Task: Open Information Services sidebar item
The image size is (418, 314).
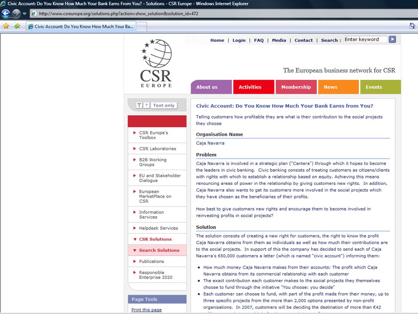Action: pyautogui.click(x=157, y=215)
